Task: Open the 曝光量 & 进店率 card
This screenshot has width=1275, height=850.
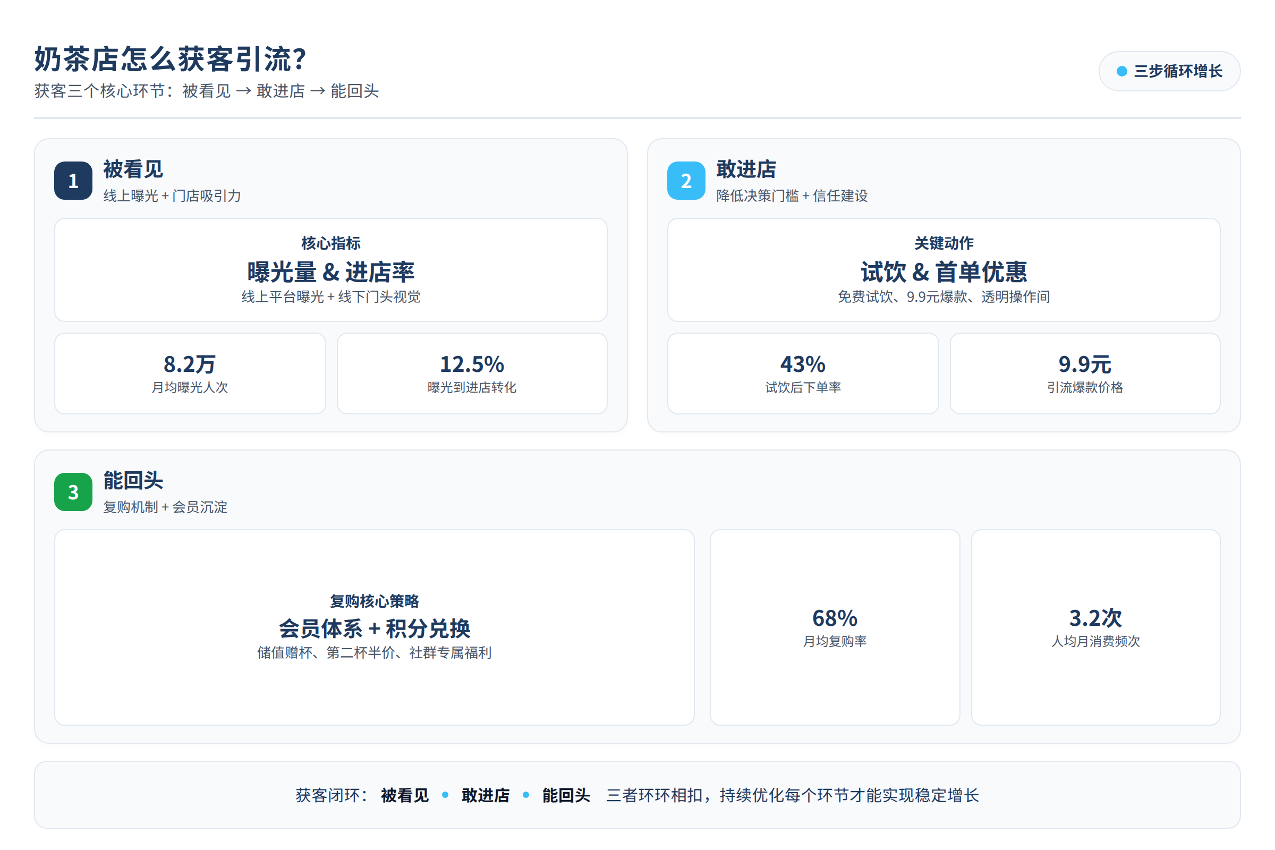Action: click(330, 270)
